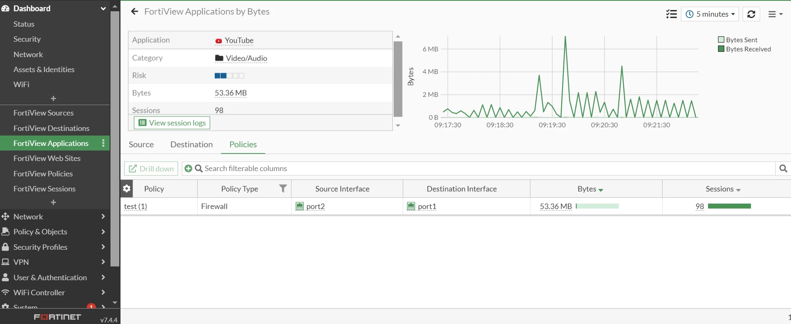
Task: Click the 53.36 MB bytes bar in table
Action: click(597, 206)
